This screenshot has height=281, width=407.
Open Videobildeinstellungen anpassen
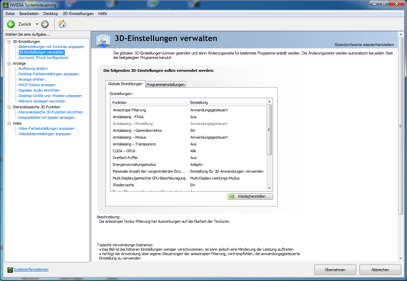(45, 134)
